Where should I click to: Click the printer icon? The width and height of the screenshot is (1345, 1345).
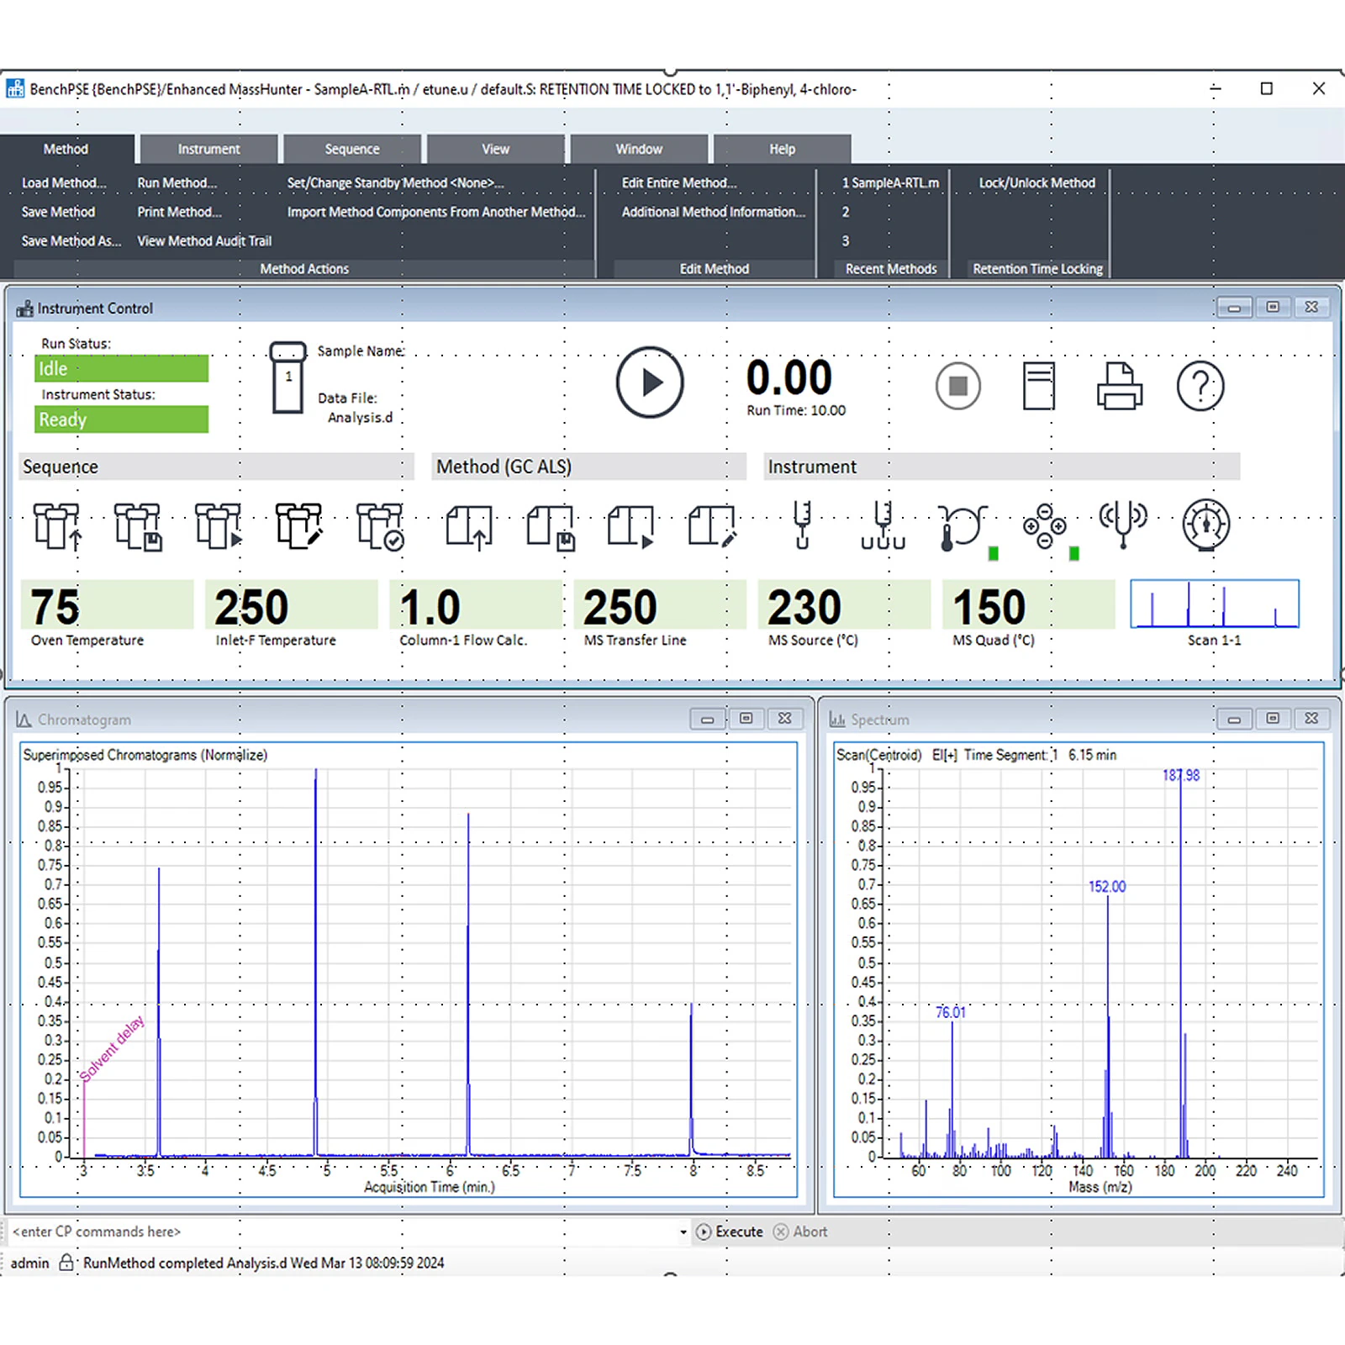(1119, 386)
